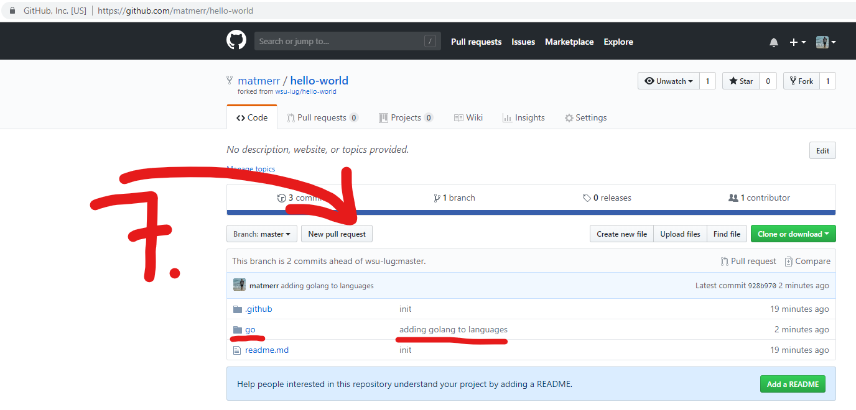Screen dimensions: 856x410
Task: Fork the repository
Action: pyautogui.click(x=801, y=81)
